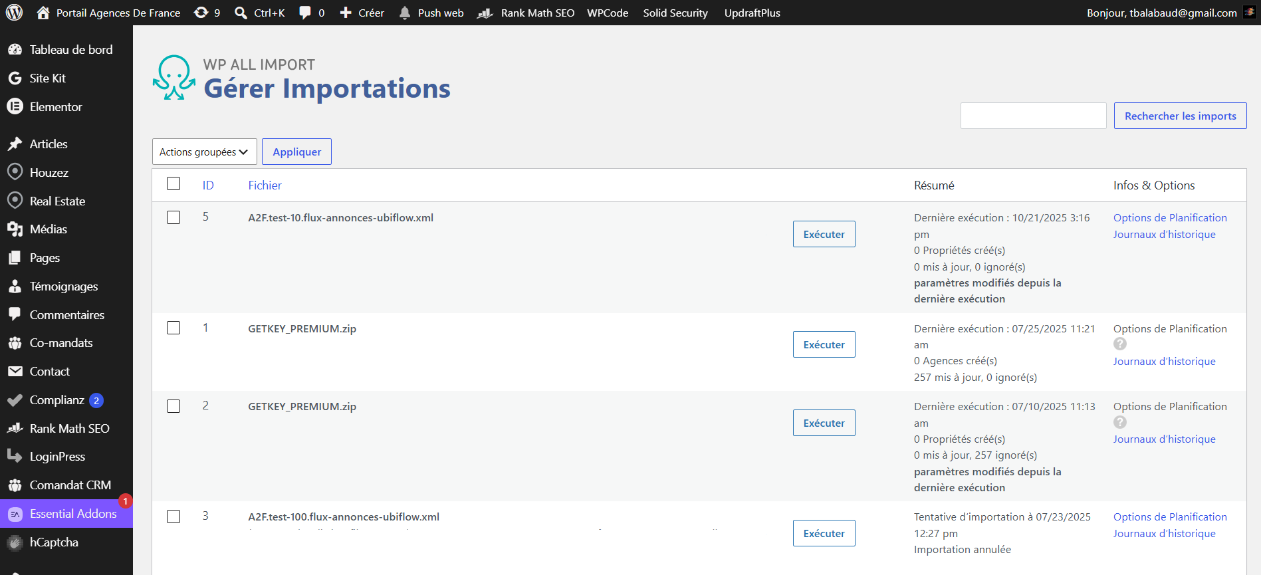This screenshot has height=575, width=1261.
Task: Open Journaux d'historique for import ID 2
Action: click(1165, 439)
